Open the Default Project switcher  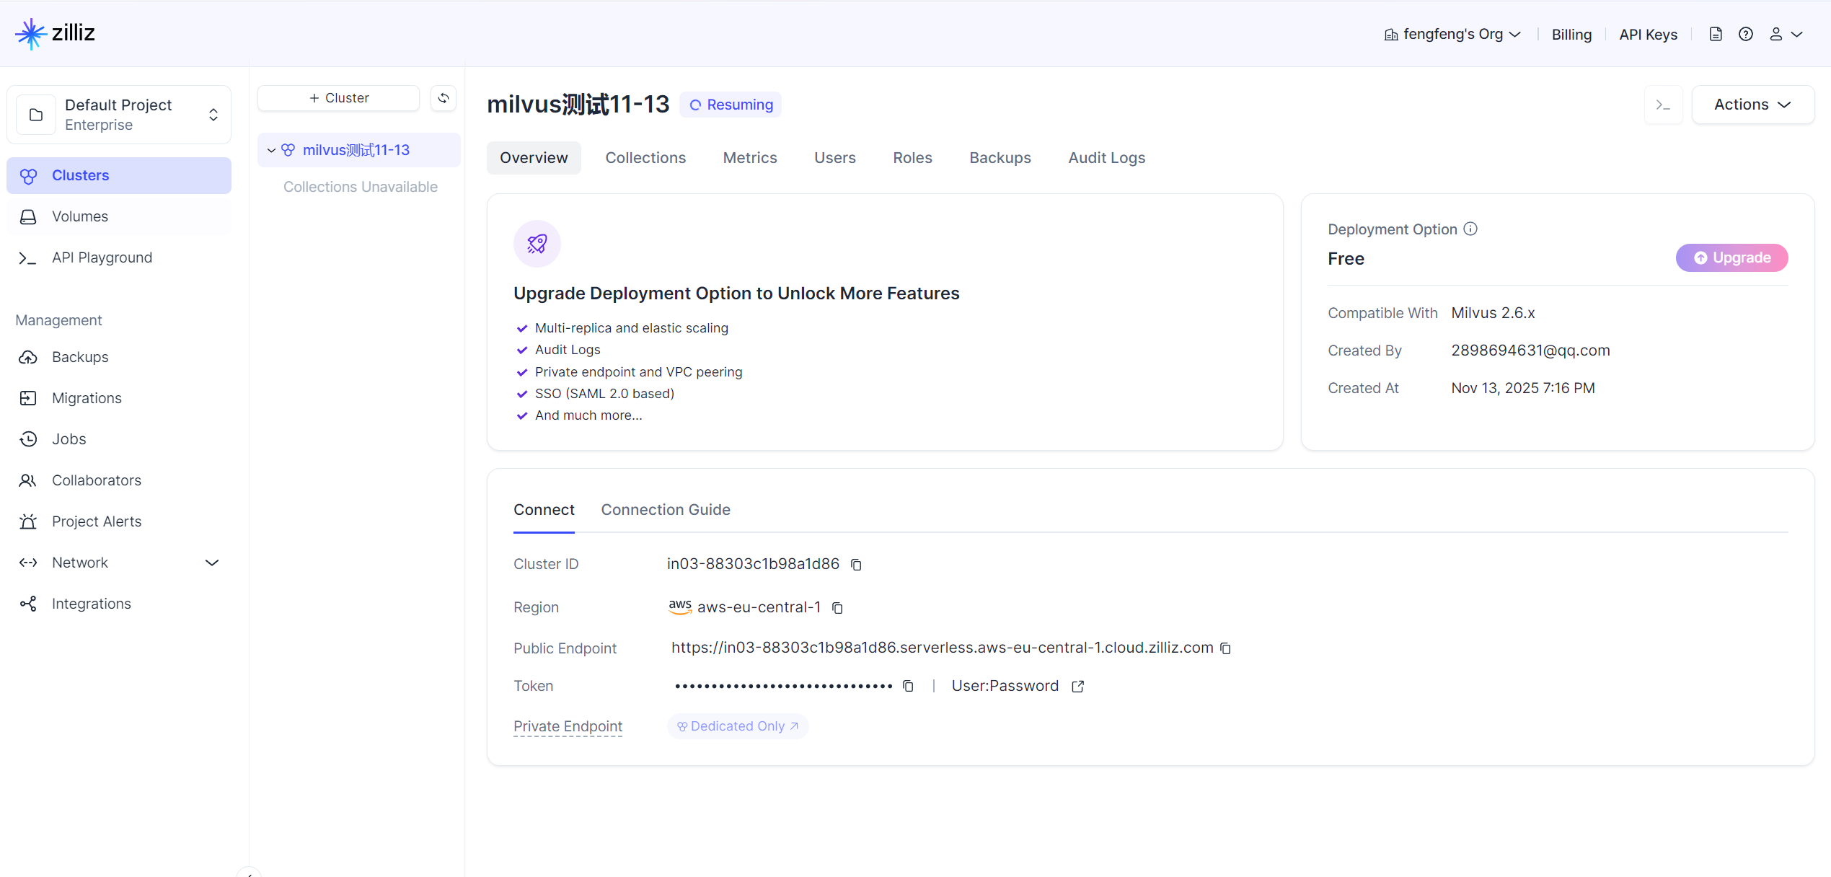[119, 115]
